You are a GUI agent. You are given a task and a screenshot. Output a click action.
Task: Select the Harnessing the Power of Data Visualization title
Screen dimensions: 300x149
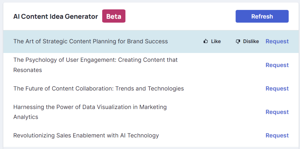pos(90,112)
